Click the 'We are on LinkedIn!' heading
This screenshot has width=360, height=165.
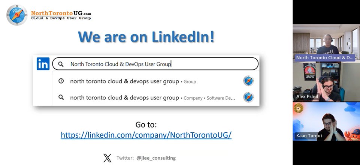point(146,37)
